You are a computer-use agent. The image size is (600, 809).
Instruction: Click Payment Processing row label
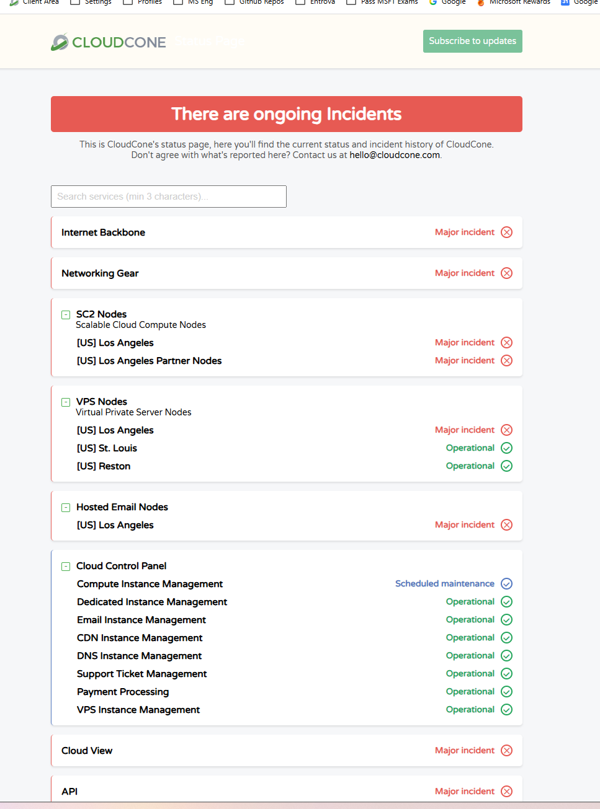coord(123,692)
